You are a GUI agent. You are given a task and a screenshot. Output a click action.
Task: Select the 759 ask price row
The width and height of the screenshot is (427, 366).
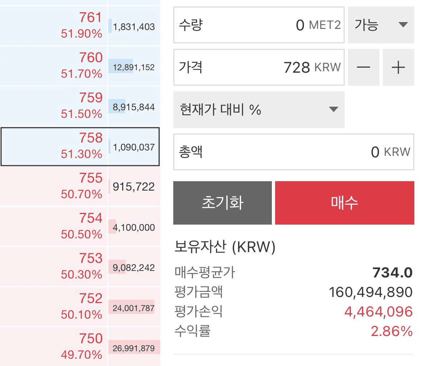point(54,106)
